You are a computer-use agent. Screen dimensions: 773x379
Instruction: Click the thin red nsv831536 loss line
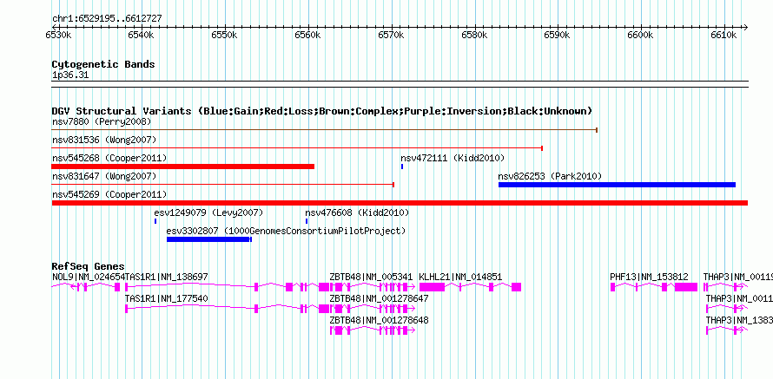coord(297,147)
